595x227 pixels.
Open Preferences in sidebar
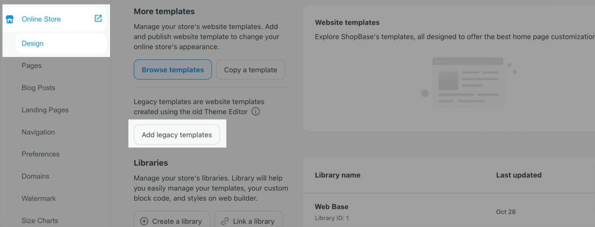click(x=41, y=154)
